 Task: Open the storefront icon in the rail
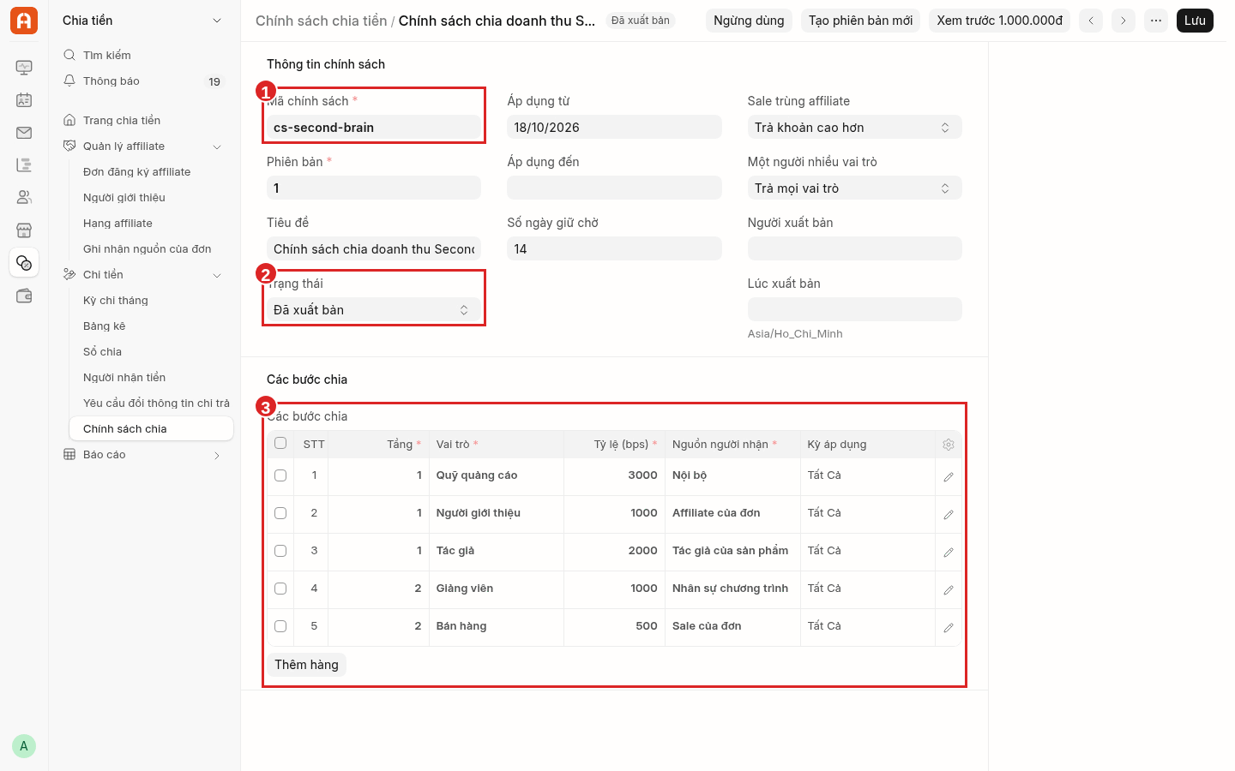tap(24, 230)
